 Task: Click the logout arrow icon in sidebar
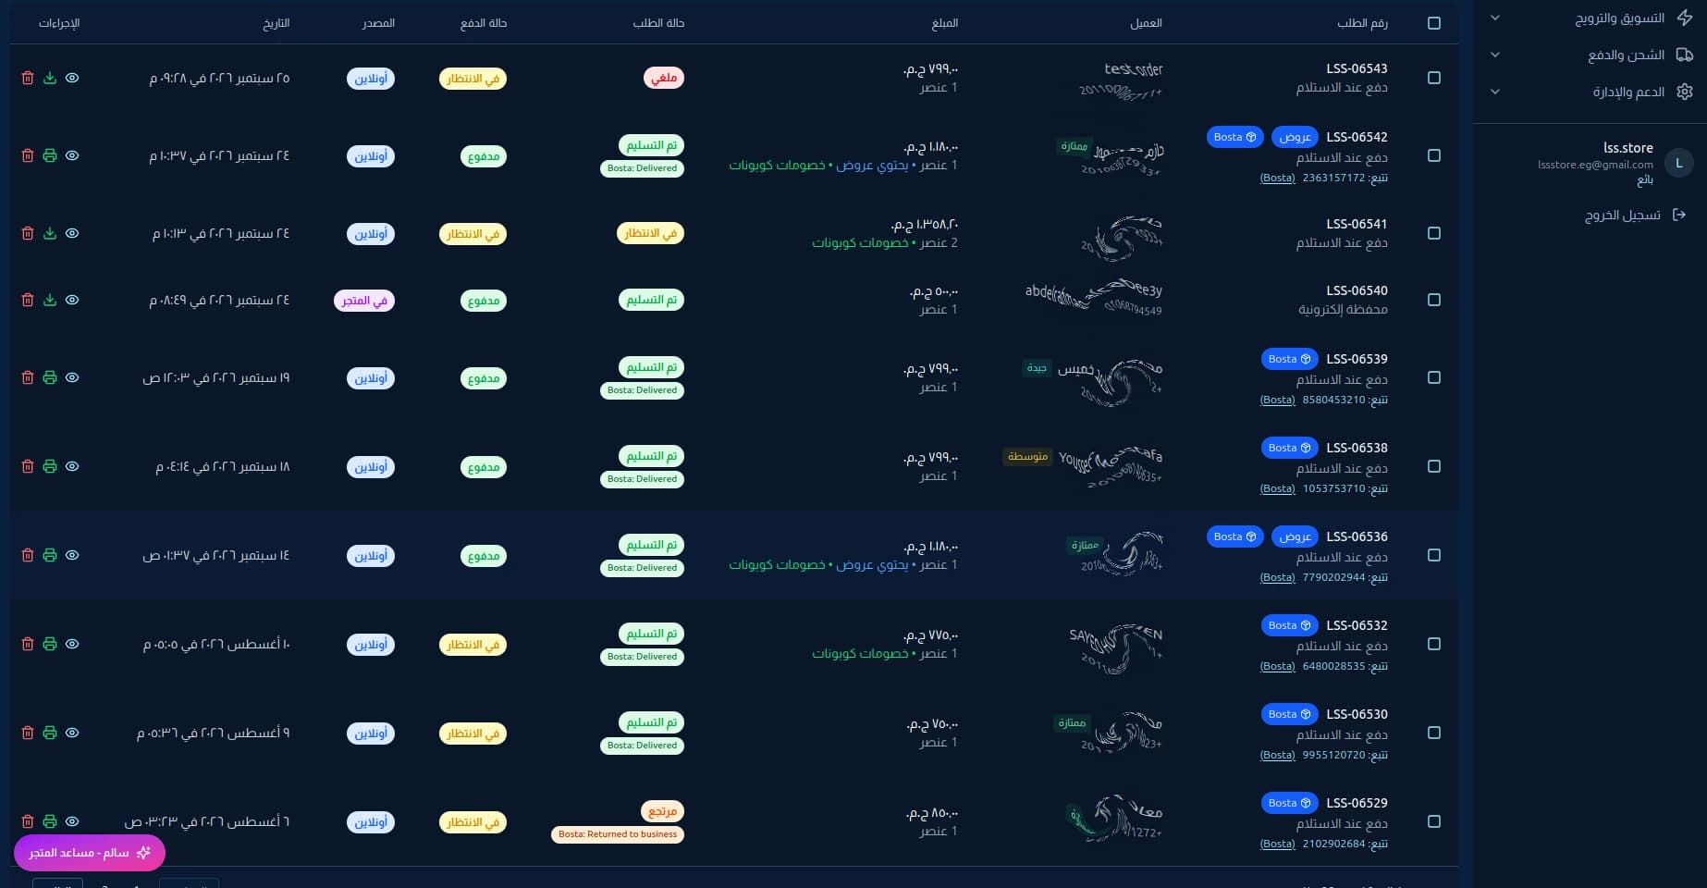click(1679, 216)
